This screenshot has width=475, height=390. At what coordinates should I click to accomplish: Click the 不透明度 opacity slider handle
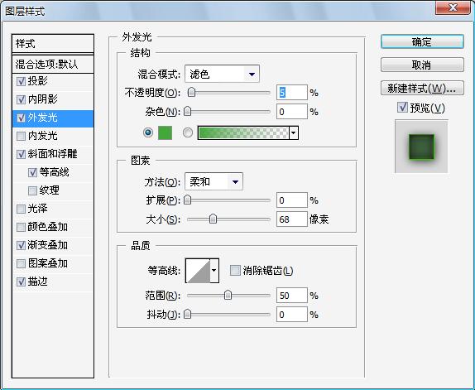191,92
